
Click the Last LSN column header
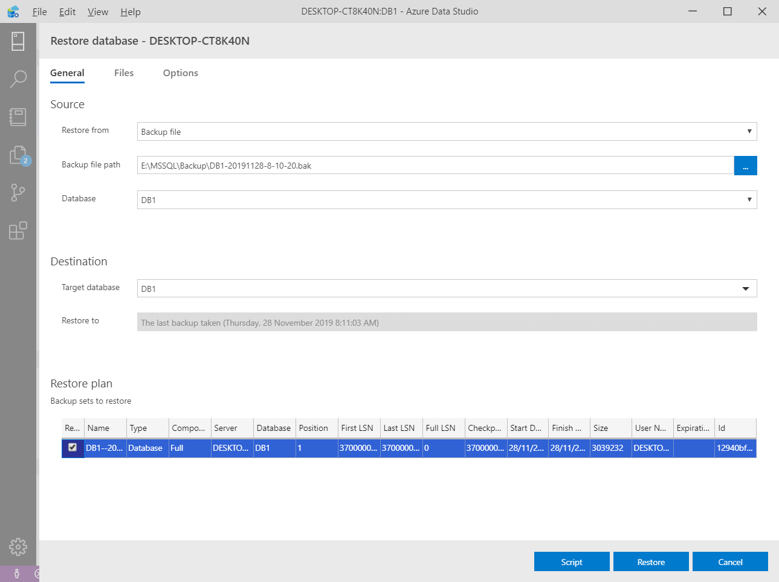pos(401,428)
